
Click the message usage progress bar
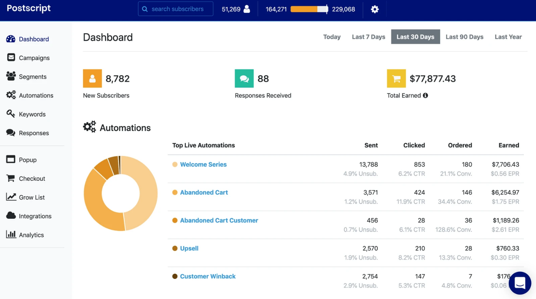(x=309, y=9)
